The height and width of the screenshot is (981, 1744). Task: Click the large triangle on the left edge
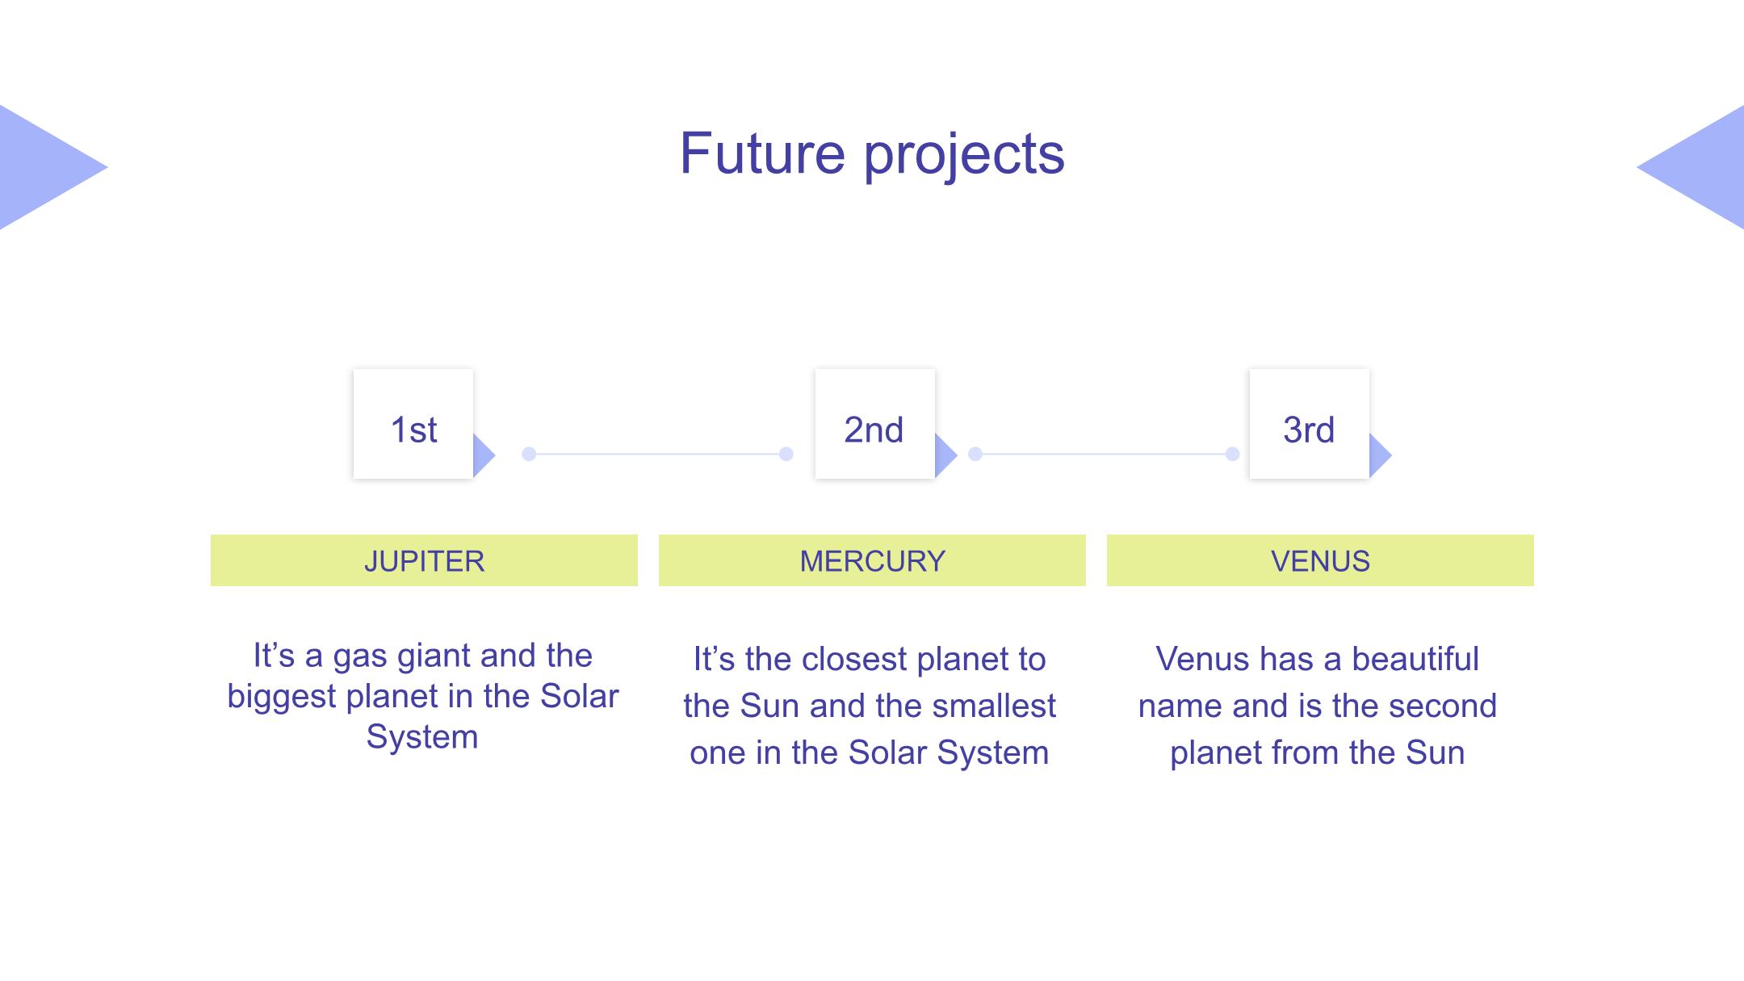pos(40,167)
